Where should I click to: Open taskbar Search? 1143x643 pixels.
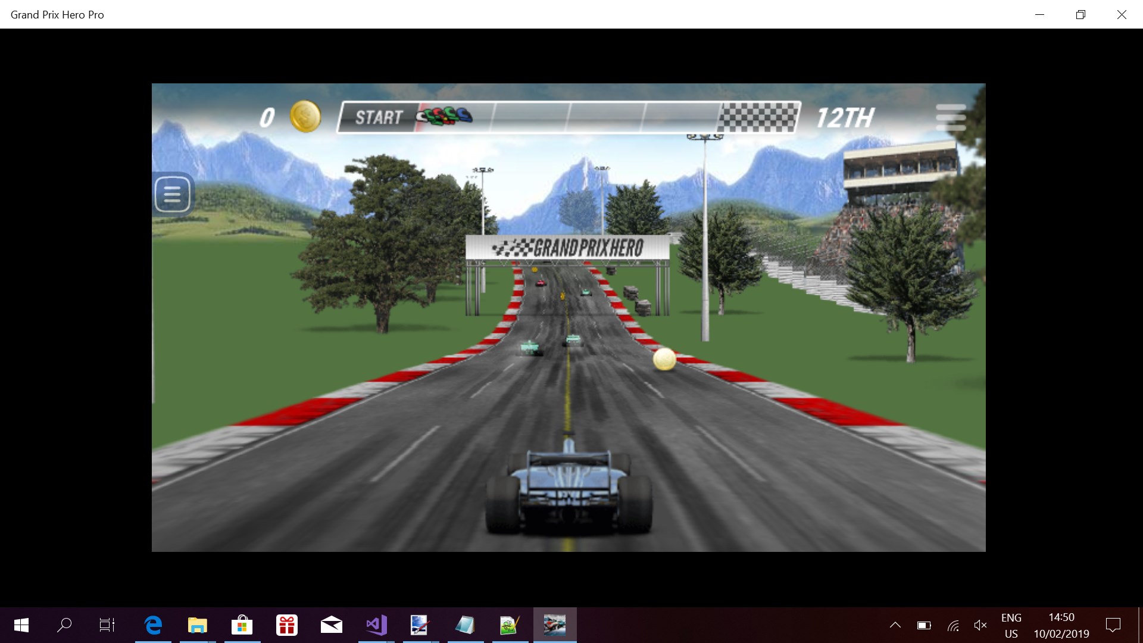(64, 625)
